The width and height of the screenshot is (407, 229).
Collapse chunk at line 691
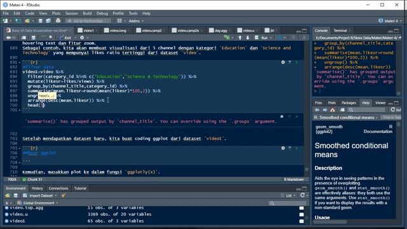tap(20, 62)
